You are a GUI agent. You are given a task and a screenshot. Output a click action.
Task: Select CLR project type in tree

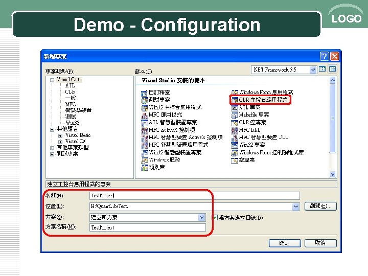pos(70,92)
